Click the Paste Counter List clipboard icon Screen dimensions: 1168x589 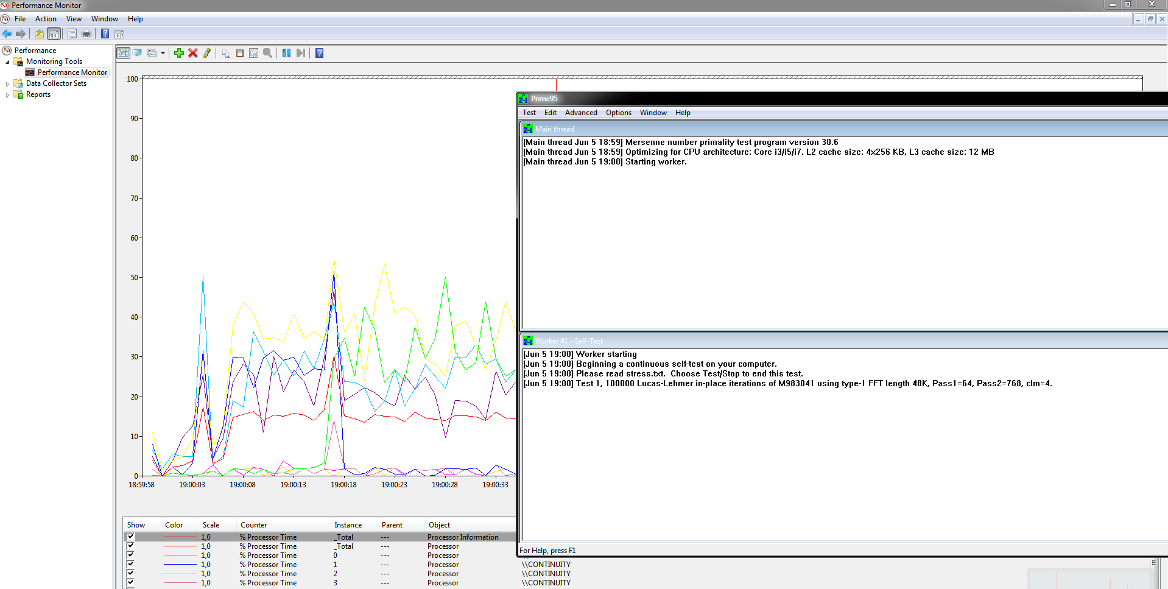point(240,53)
